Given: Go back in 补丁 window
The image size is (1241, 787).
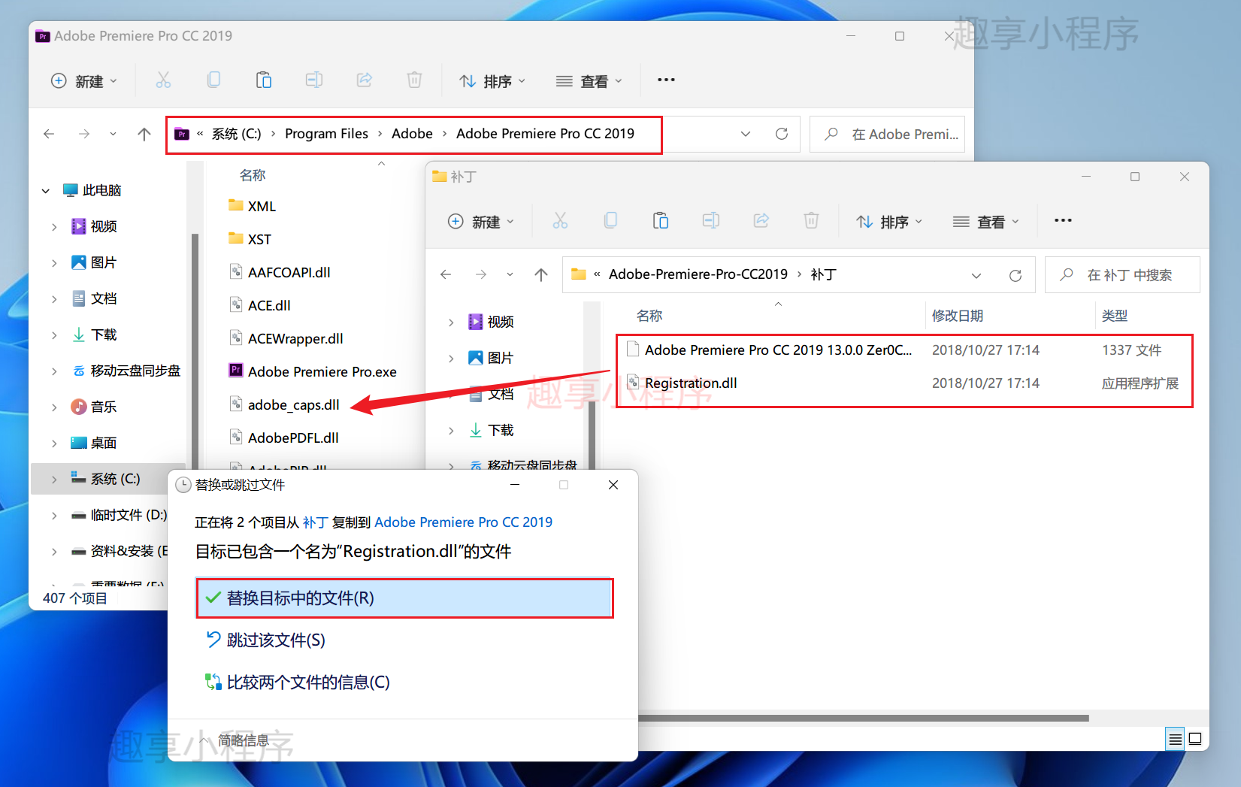Looking at the screenshot, I should (x=446, y=275).
